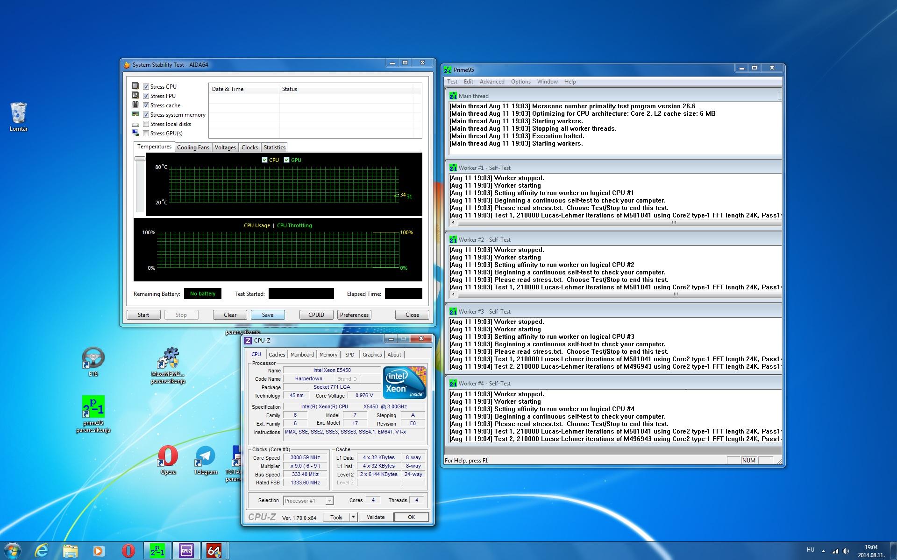Screen dimensions: 897x560
Task: Click the AIDA64 flame icon in the title bar
Action: (127, 65)
